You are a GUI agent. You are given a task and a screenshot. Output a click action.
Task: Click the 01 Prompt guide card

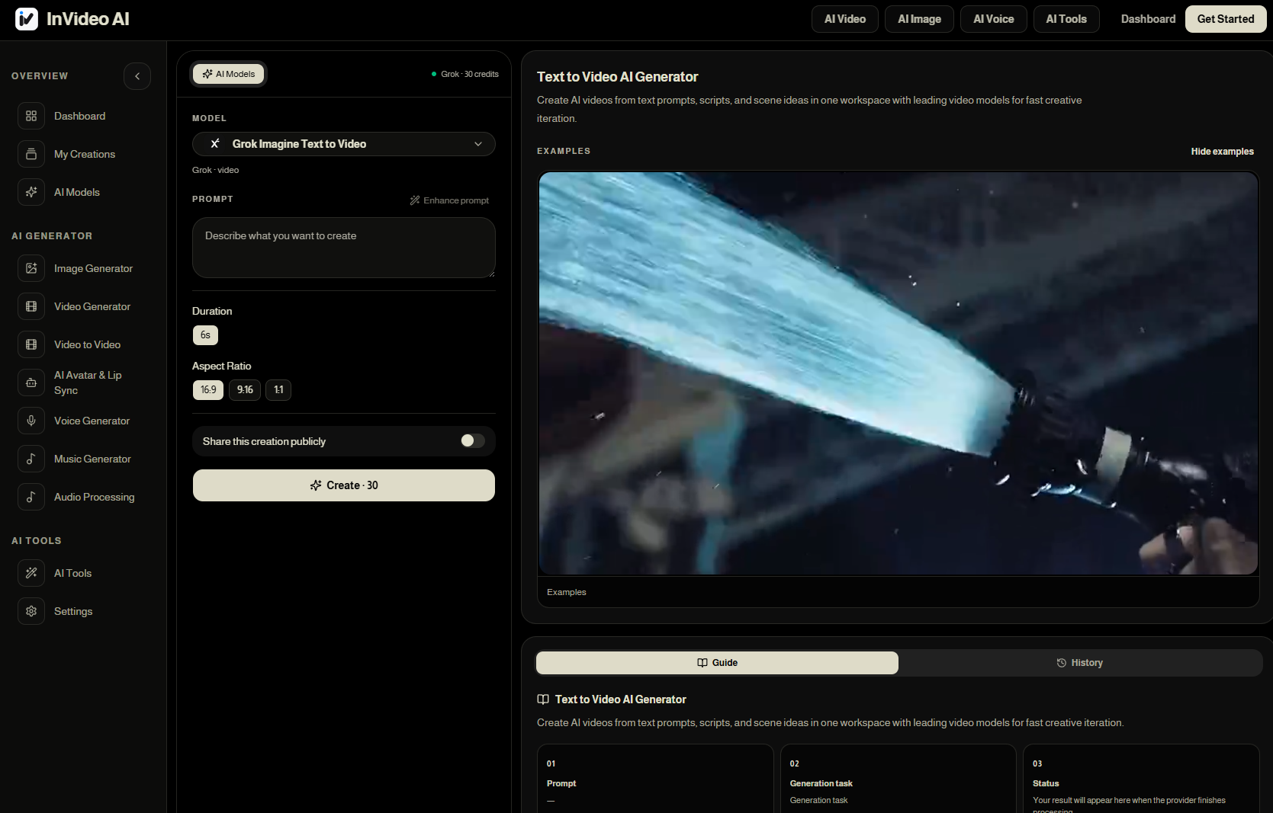coord(655,779)
